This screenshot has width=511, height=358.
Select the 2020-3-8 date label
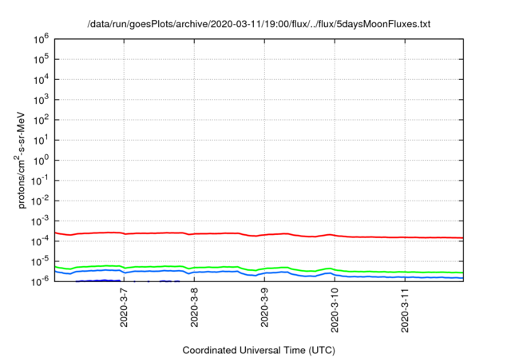(x=194, y=308)
